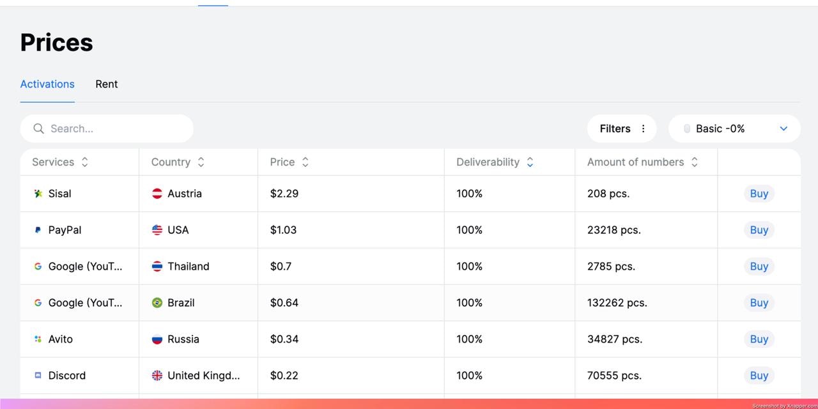
Task: Buy the PayPal USA number
Action: click(759, 230)
